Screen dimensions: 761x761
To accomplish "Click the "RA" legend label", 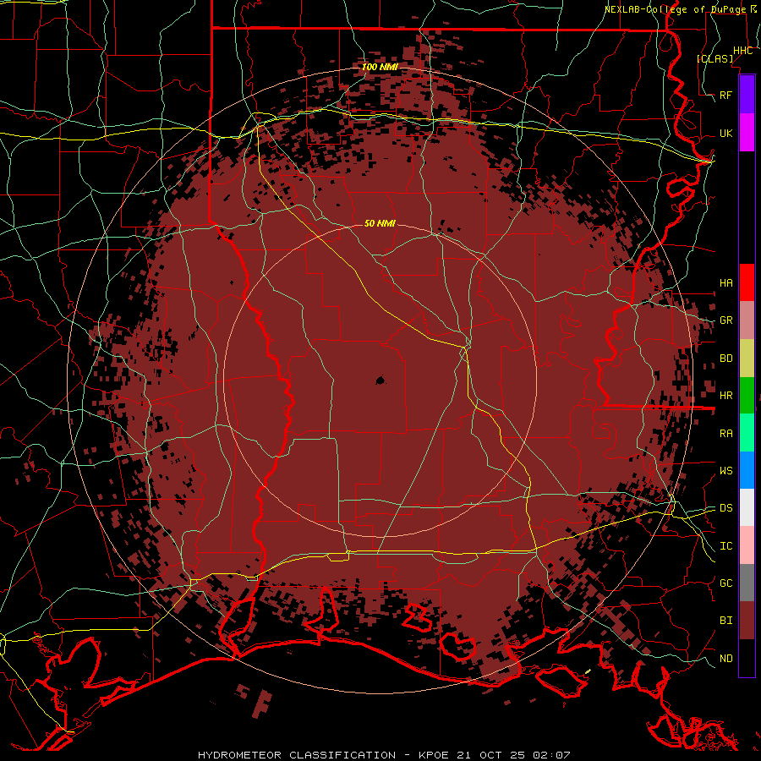I will coord(726,433).
